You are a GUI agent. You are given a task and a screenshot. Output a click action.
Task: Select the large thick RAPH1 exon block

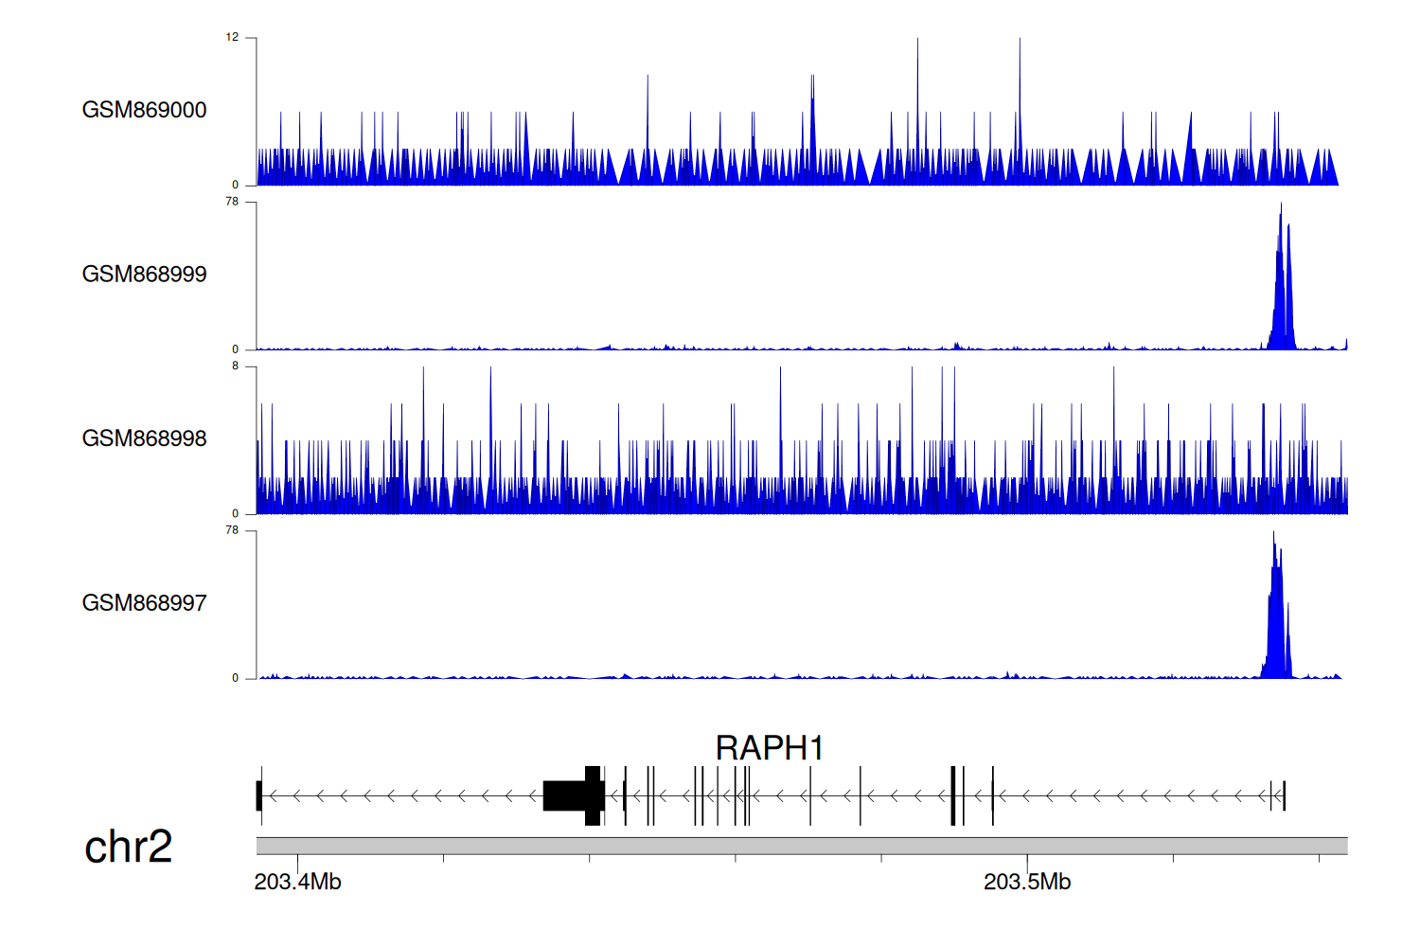click(573, 795)
